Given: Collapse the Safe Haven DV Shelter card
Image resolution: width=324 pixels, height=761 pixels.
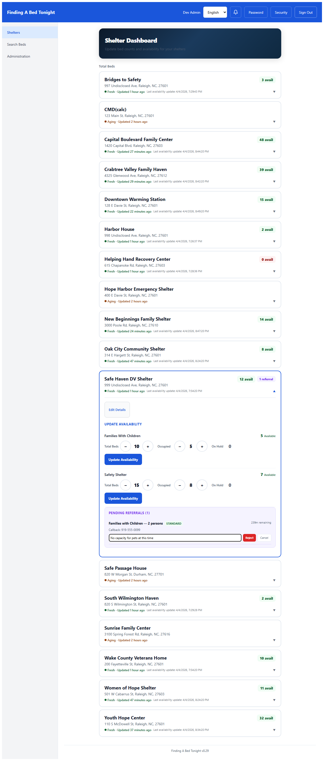Looking at the screenshot, I should (274, 391).
